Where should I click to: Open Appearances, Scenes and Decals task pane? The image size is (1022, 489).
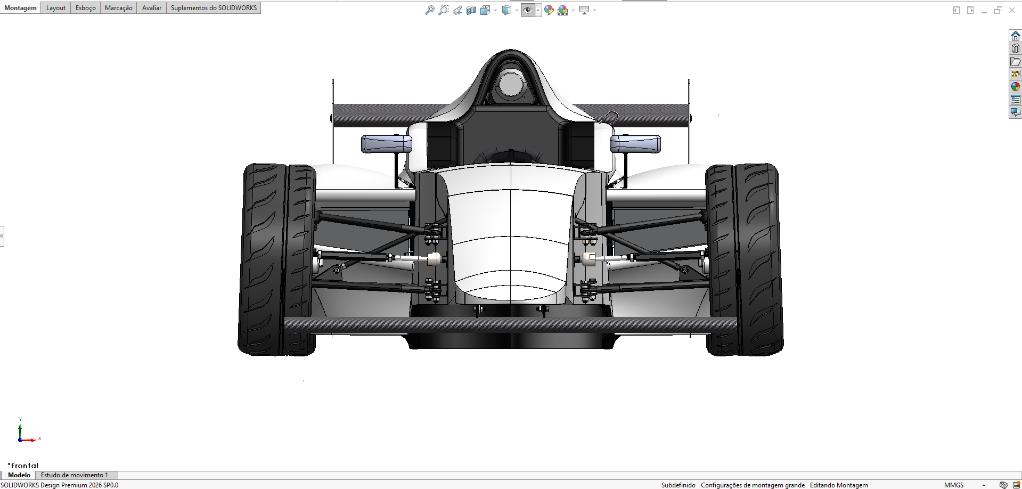point(1016,87)
